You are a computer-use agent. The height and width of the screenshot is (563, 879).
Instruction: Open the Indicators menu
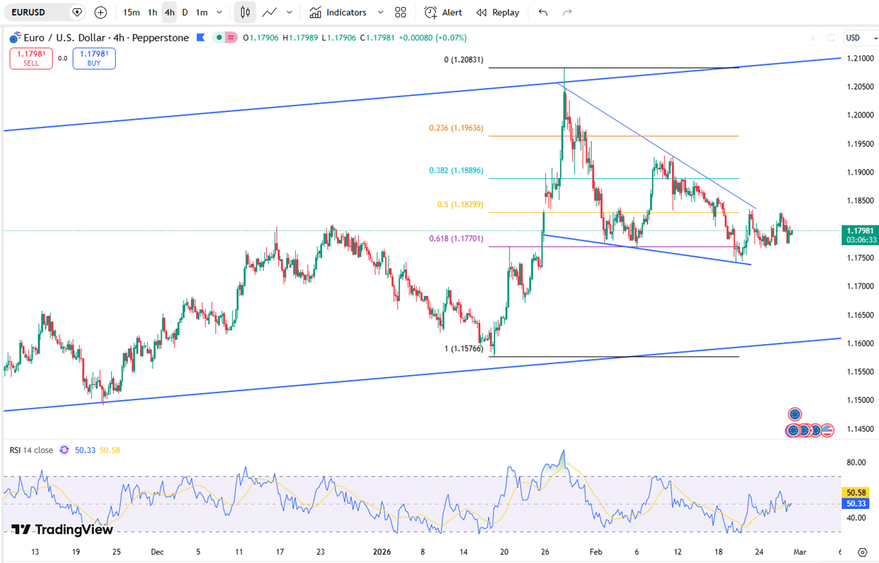pyautogui.click(x=338, y=12)
